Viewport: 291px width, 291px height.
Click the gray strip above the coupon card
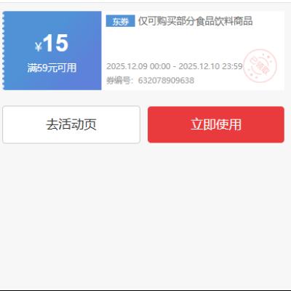pyautogui.click(x=145, y=7)
